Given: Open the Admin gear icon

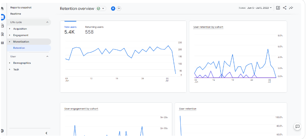Looking at the screenshot, I should [2, 131].
